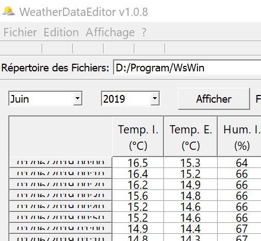Click the 64 interior humidity cell
This screenshot has width=261, height=241.
pos(240,162)
